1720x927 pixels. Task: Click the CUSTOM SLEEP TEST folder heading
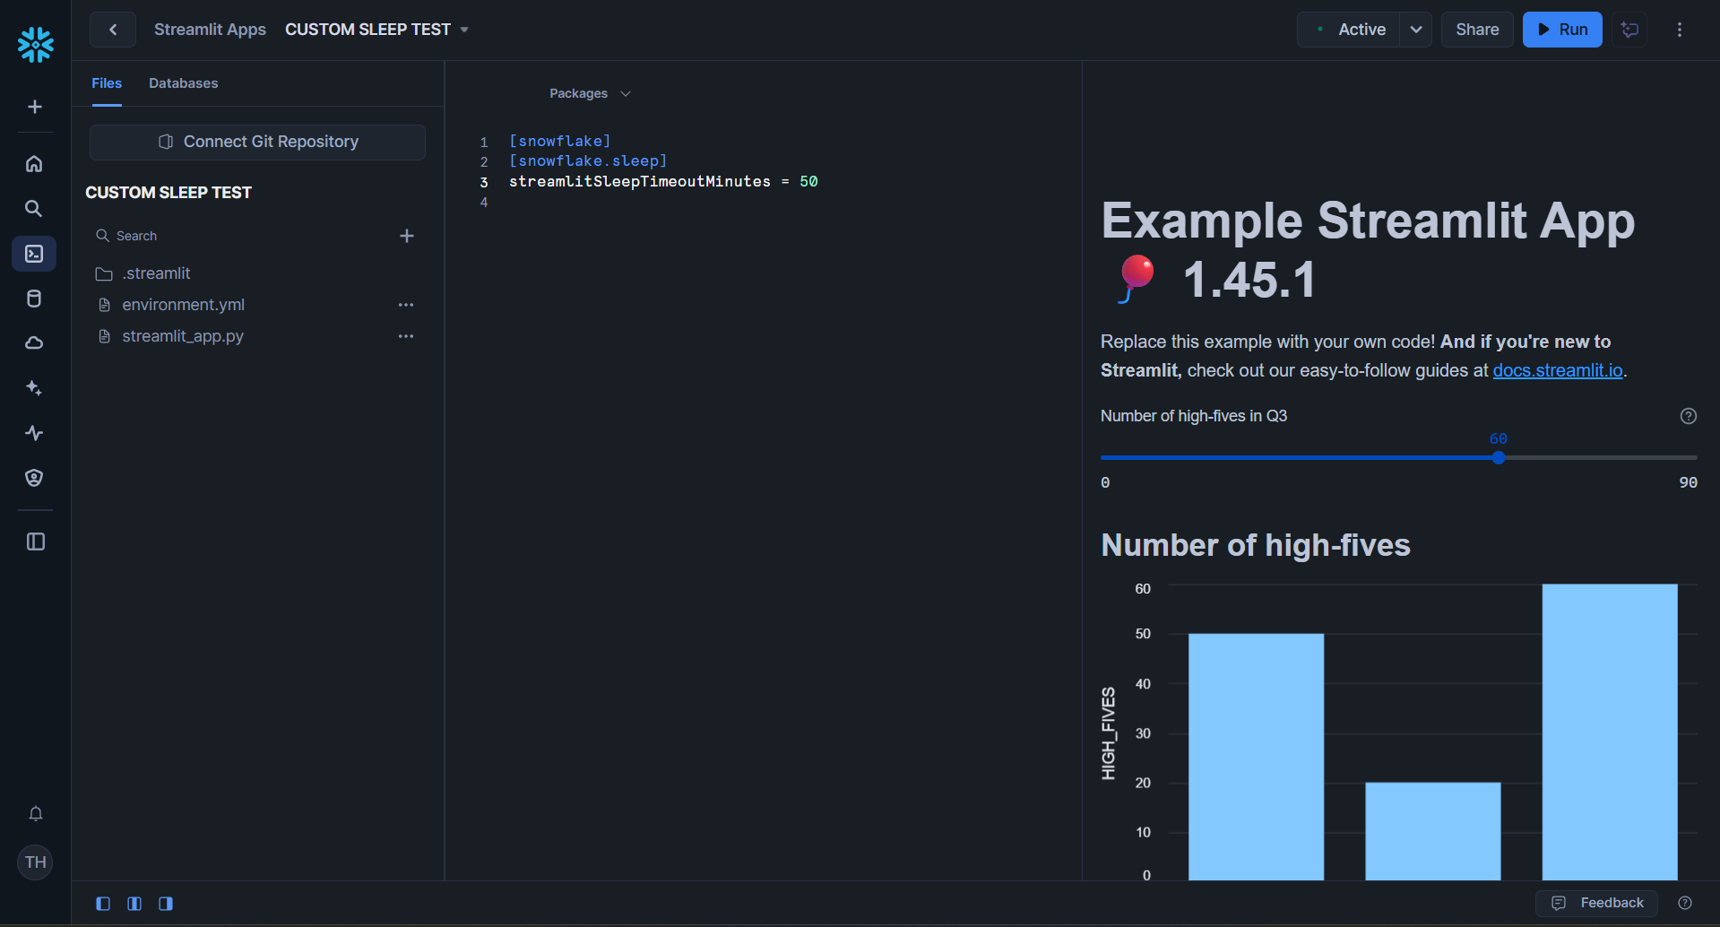169,193
